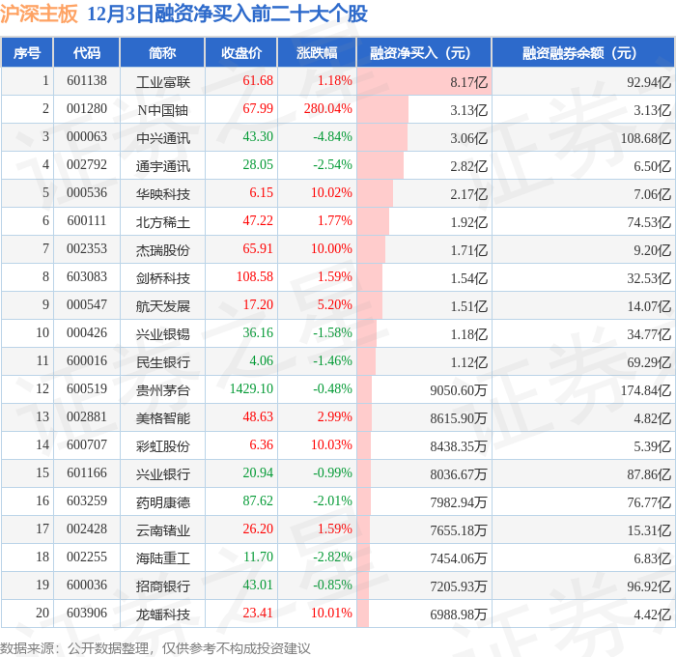The width and height of the screenshot is (676, 657).
Task: Click the 涨跌幅 column header
Action: pos(317,52)
